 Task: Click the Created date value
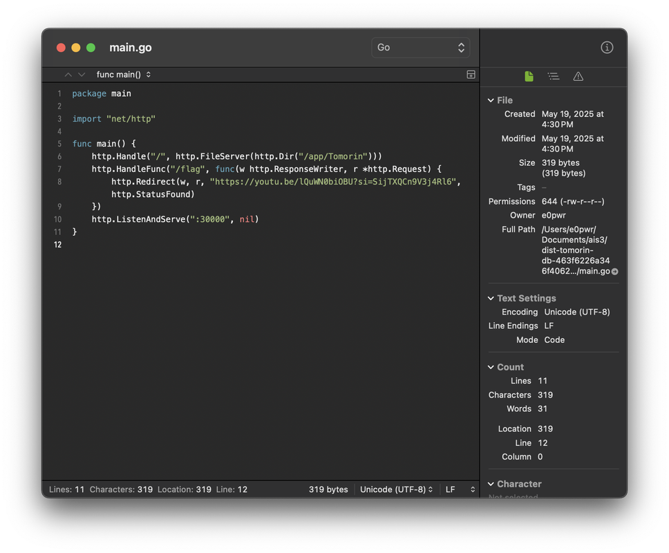[572, 119]
